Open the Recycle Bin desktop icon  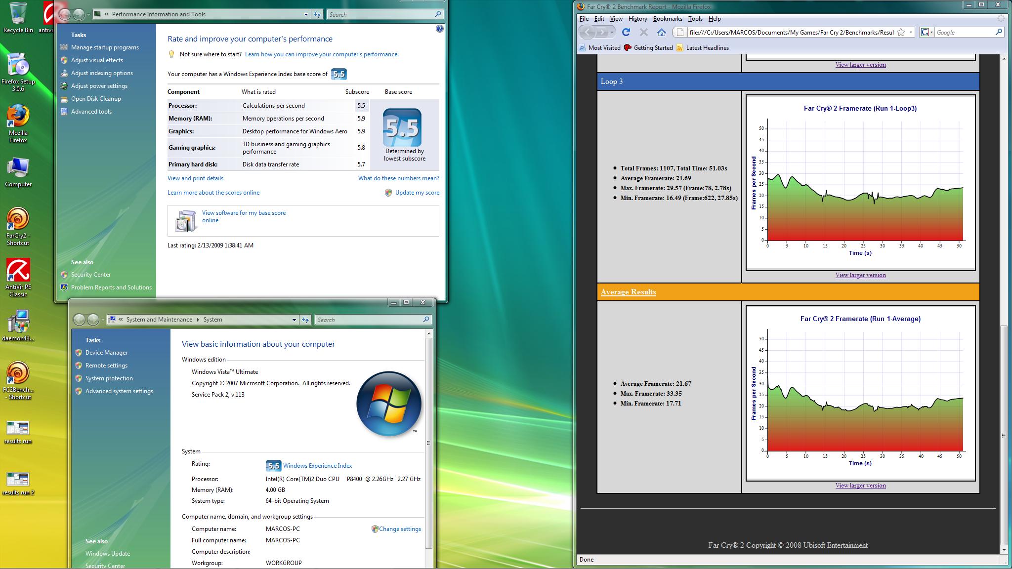click(x=18, y=17)
